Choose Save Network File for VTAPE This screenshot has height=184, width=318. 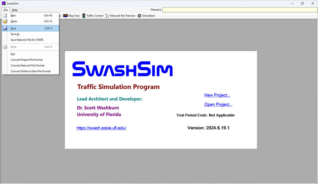pyautogui.click(x=30, y=40)
